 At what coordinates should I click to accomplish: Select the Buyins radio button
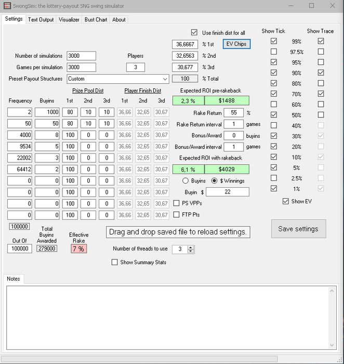tap(186, 180)
